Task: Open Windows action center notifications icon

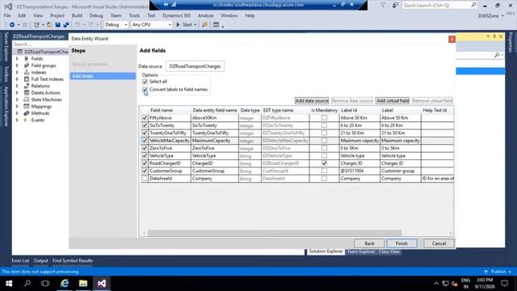Action: pos(504,284)
